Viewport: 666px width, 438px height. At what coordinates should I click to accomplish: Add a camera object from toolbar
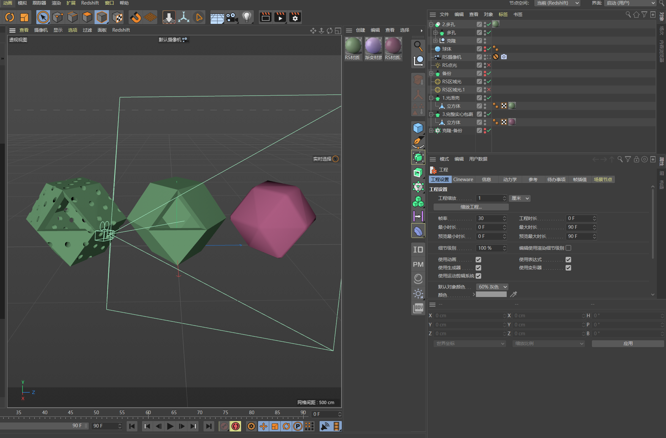(x=232, y=17)
